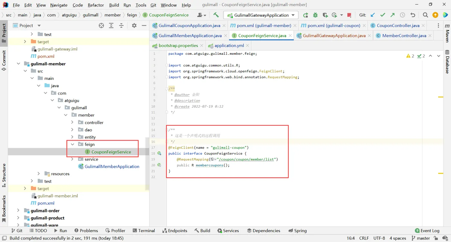Open GulimallGatewayApplication run configuration dropdown
This screenshot has width=451, height=242.
pos(261,15)
